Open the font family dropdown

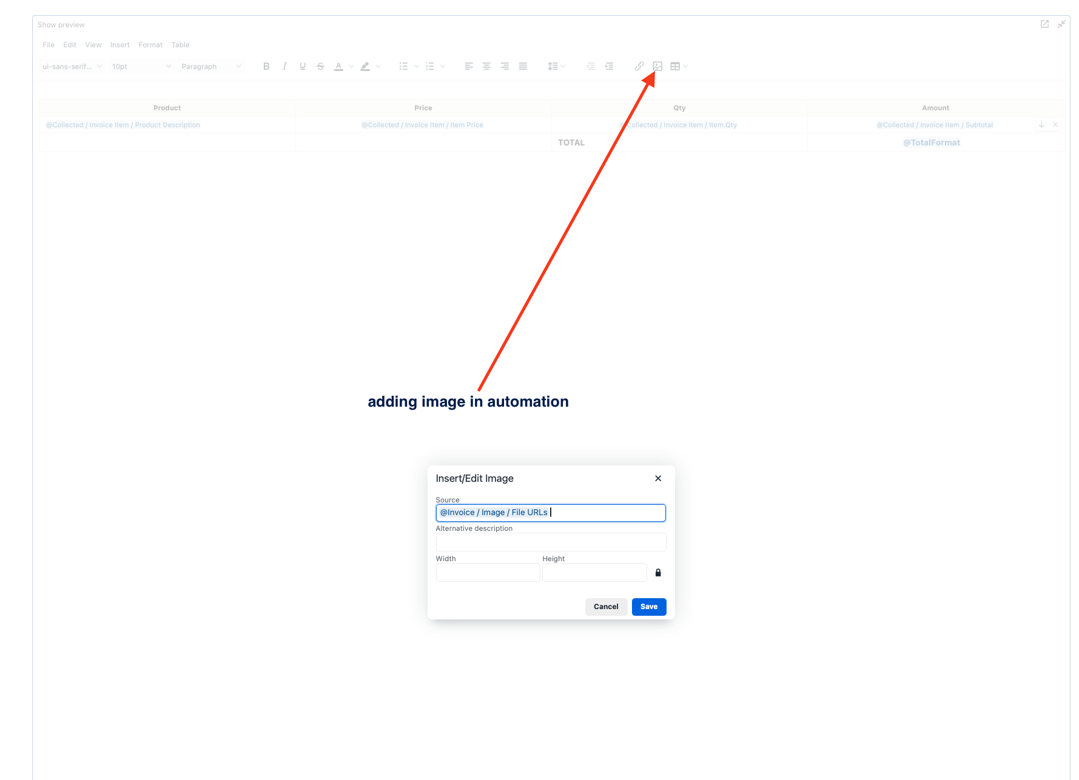coord(72,67)
